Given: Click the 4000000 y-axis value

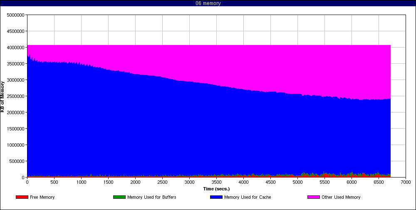Looking at the screenshot, I should tap(17, 47).
